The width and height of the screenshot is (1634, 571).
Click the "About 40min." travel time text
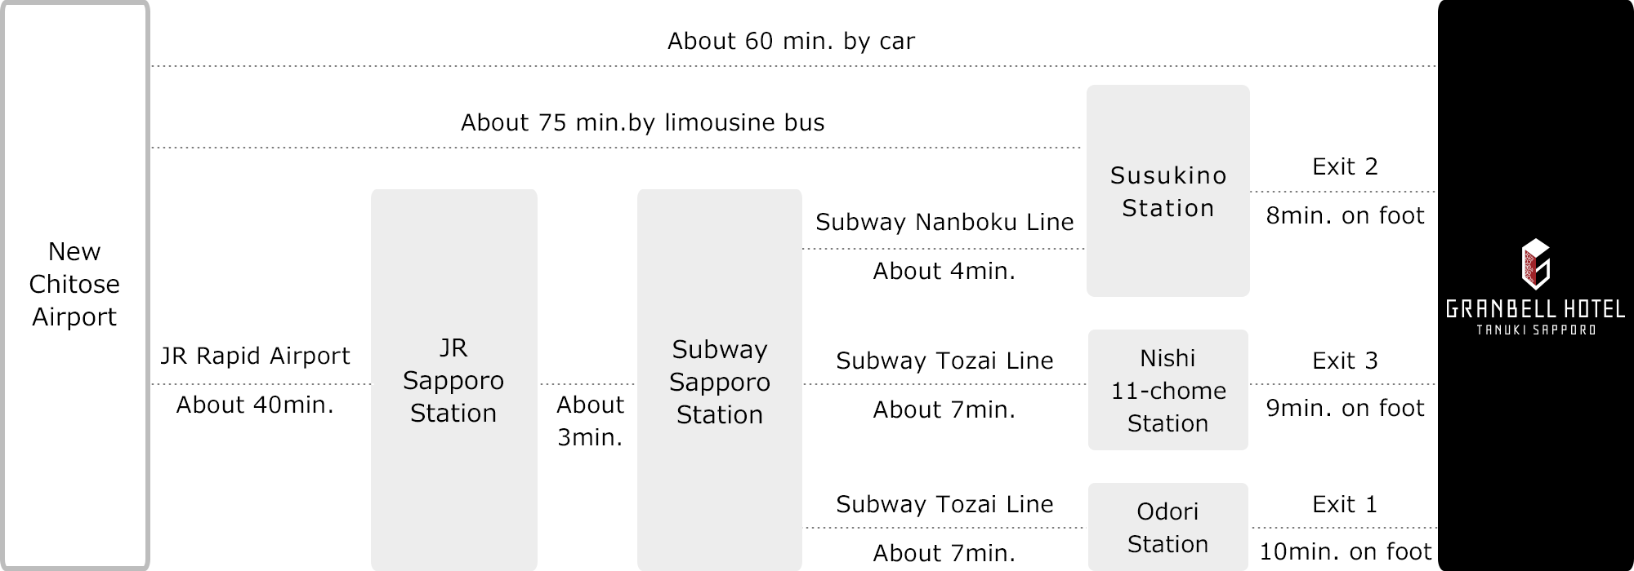(255, 405)
